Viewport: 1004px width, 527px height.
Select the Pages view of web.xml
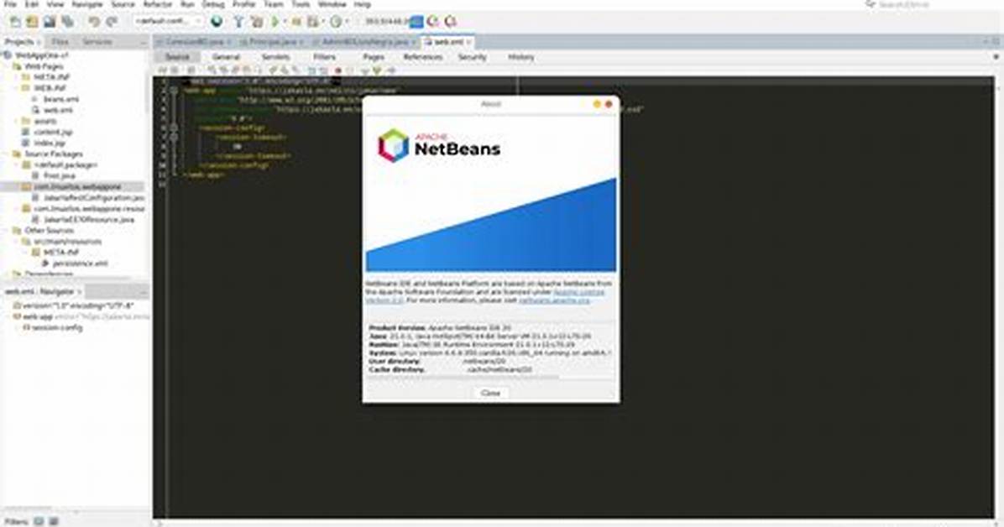coord(374,57)
